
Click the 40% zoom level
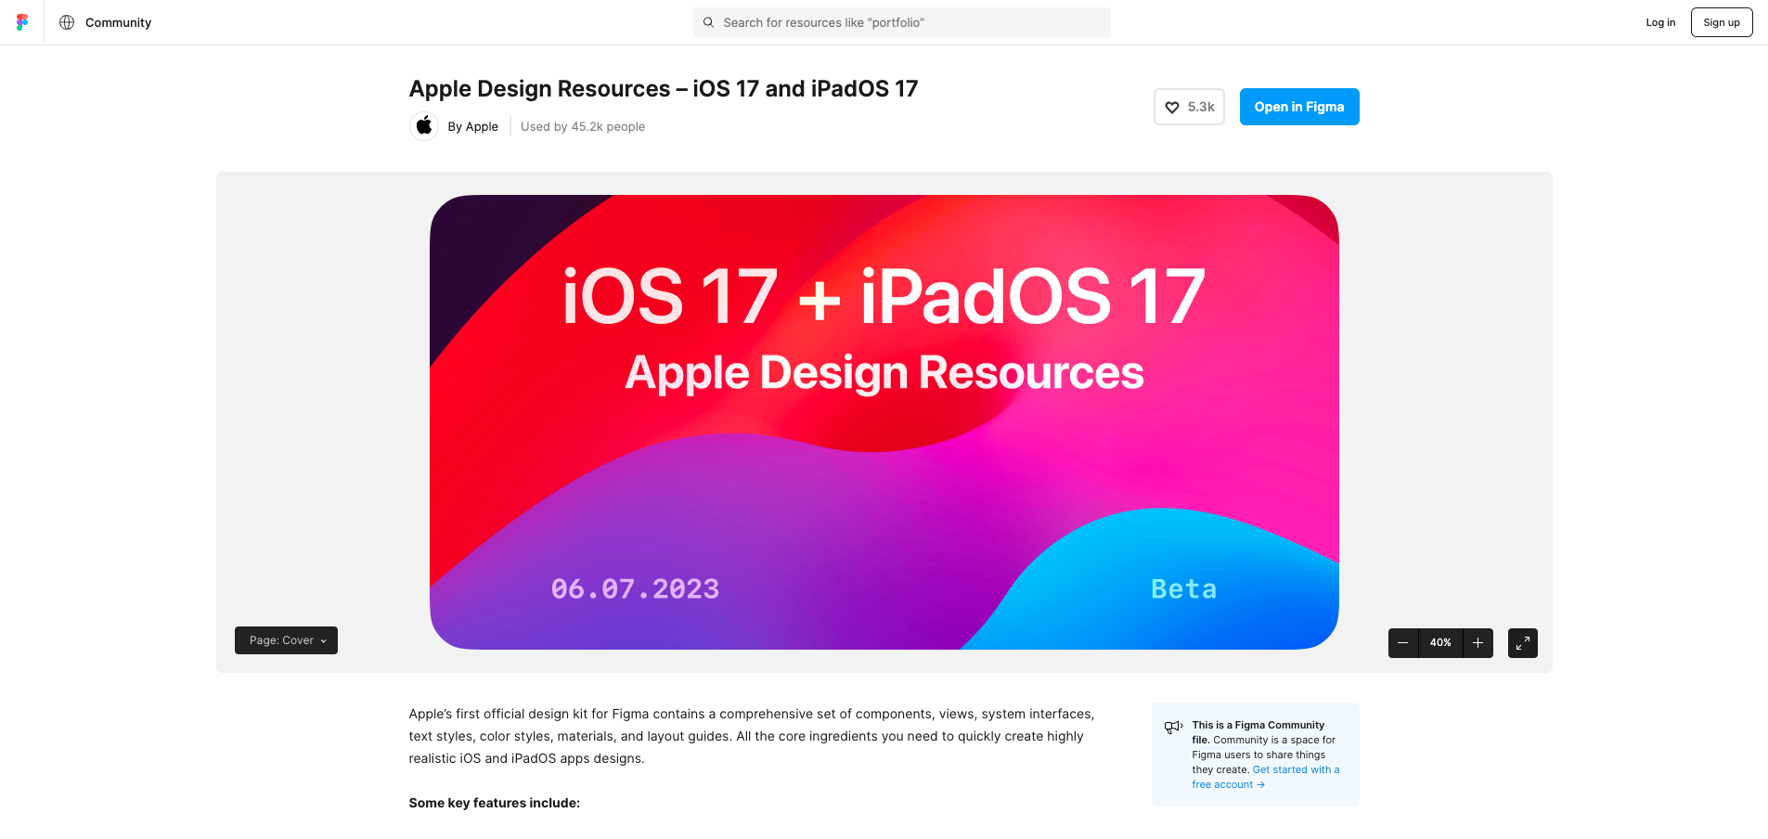(x=1440, y=643)
